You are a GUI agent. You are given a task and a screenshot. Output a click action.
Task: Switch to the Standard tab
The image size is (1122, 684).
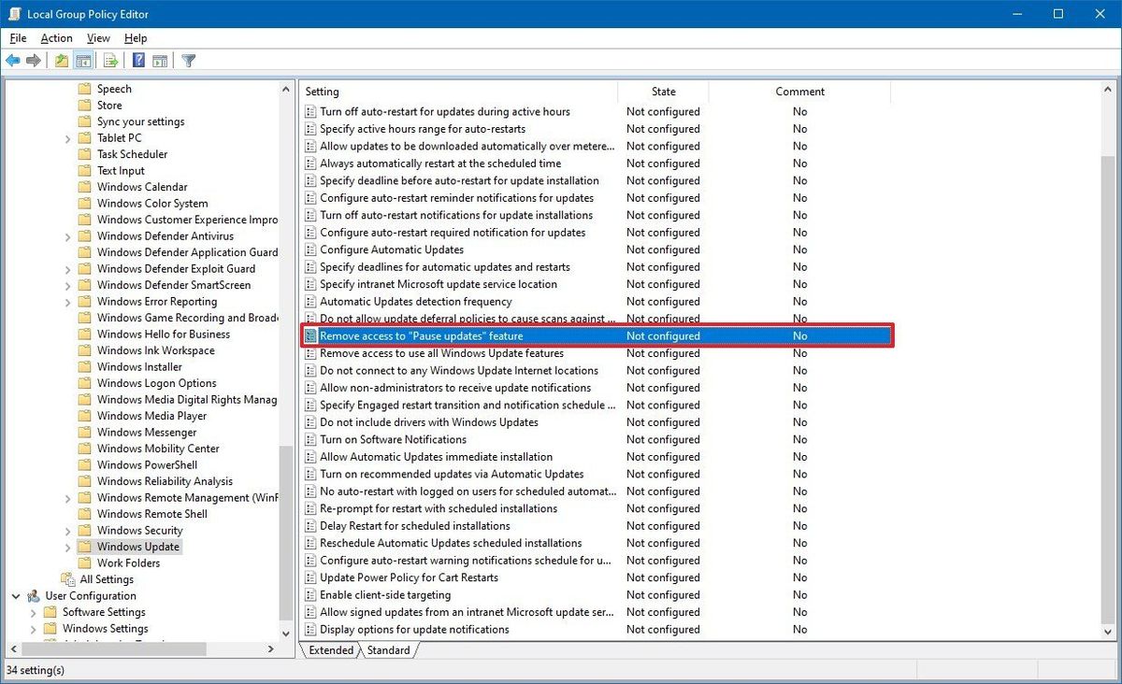[x=388, y=650]
